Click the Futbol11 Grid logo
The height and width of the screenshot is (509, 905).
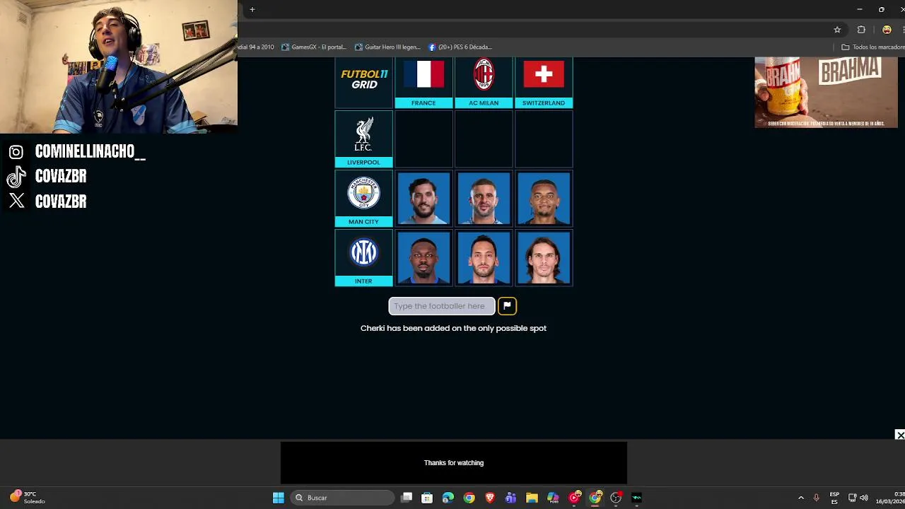(364, 79)
